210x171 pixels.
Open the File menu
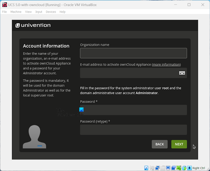pyautogui.click(x=4, y=12)
